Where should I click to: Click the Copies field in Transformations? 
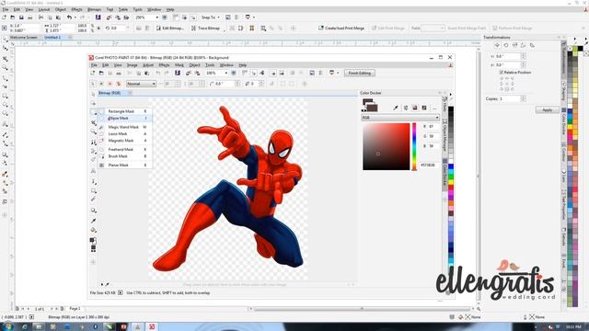(509, 98)
